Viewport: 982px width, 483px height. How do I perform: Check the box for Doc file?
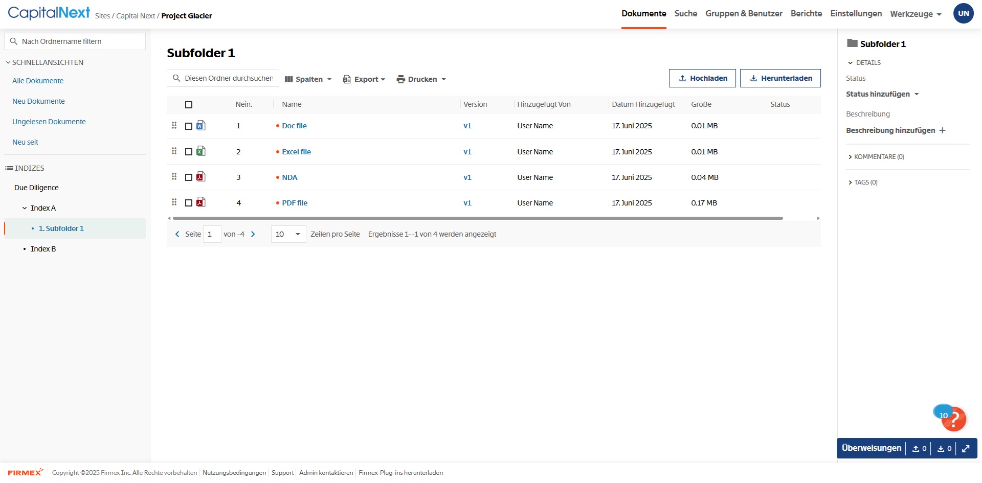(189, 126)
